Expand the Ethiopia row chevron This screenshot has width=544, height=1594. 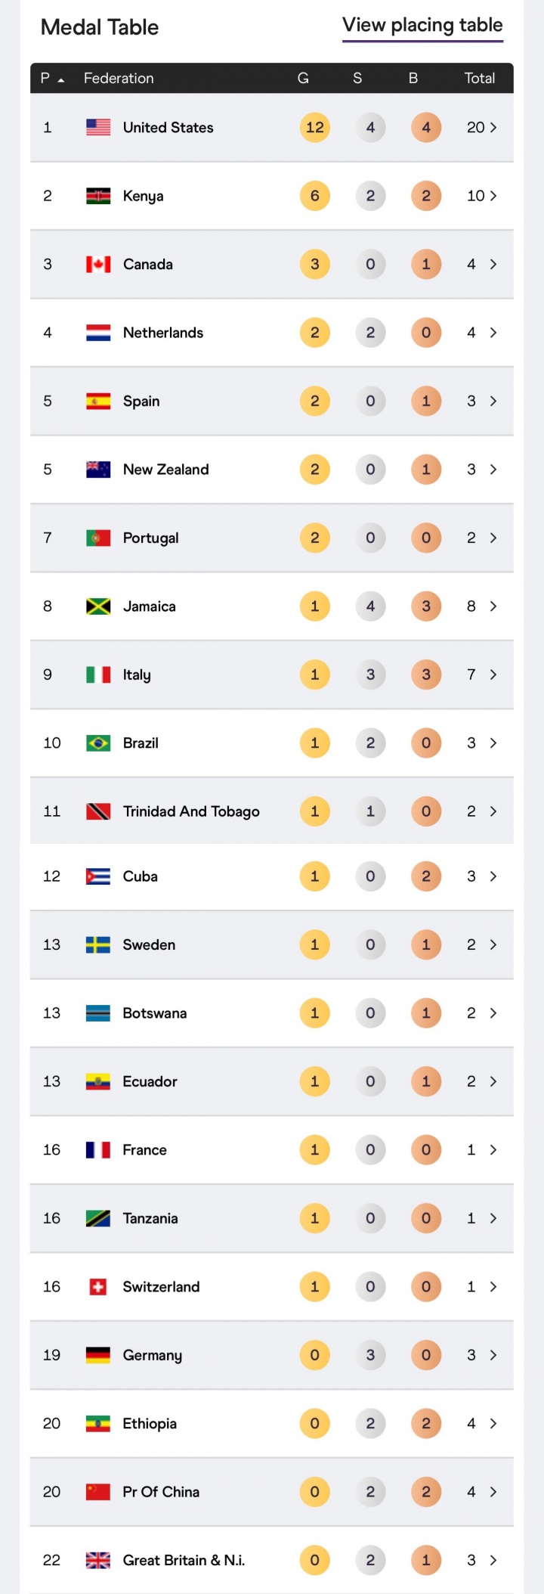click(x=493, y=1424)
